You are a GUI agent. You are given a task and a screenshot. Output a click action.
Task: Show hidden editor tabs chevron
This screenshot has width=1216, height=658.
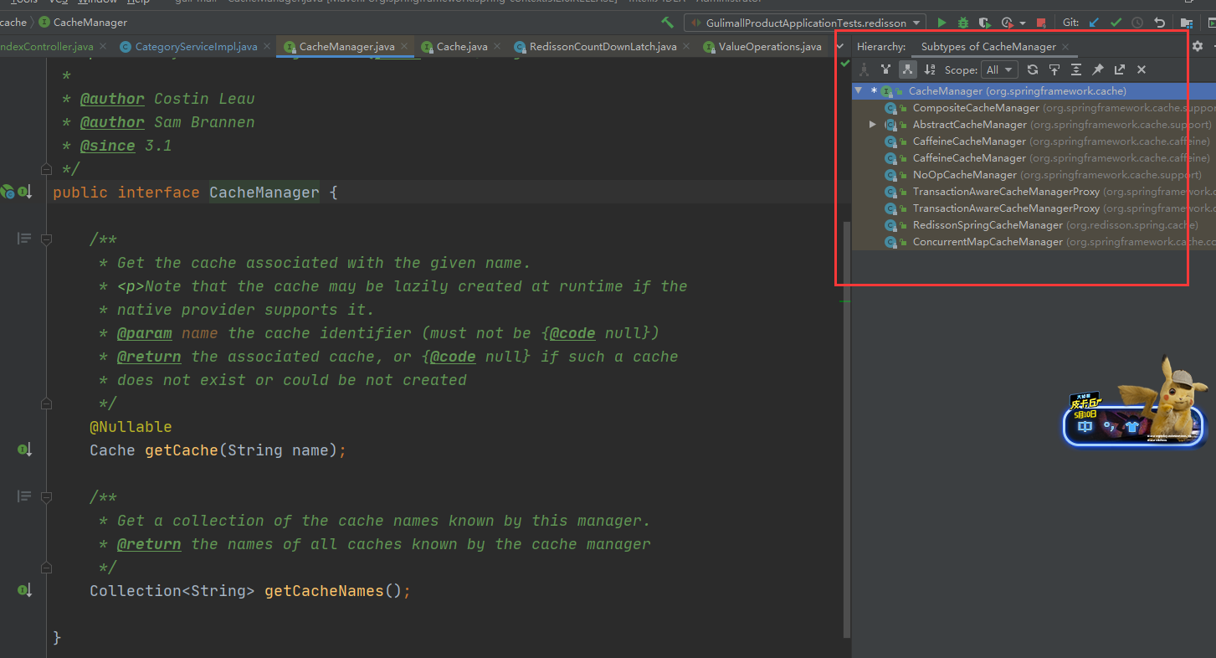pyautogui.click(x=840, y=46)
